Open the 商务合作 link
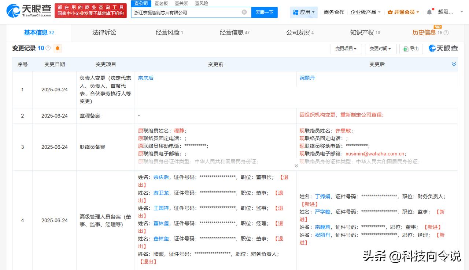The height and width of the screenshot is (270, 469). (x=334, y=12)
